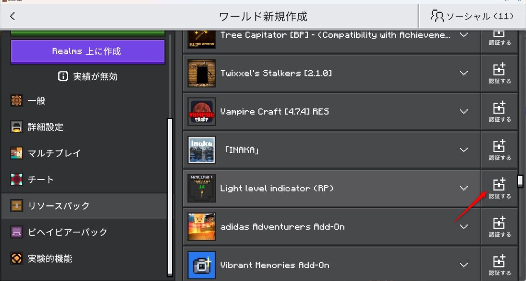Activate Vampire Craft with 認証する
The image size is (526, 281).
click(x=499, y=111)
